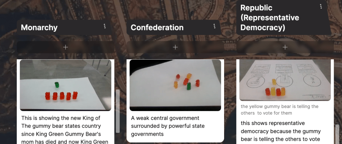Add a post under Confederation

175,47
